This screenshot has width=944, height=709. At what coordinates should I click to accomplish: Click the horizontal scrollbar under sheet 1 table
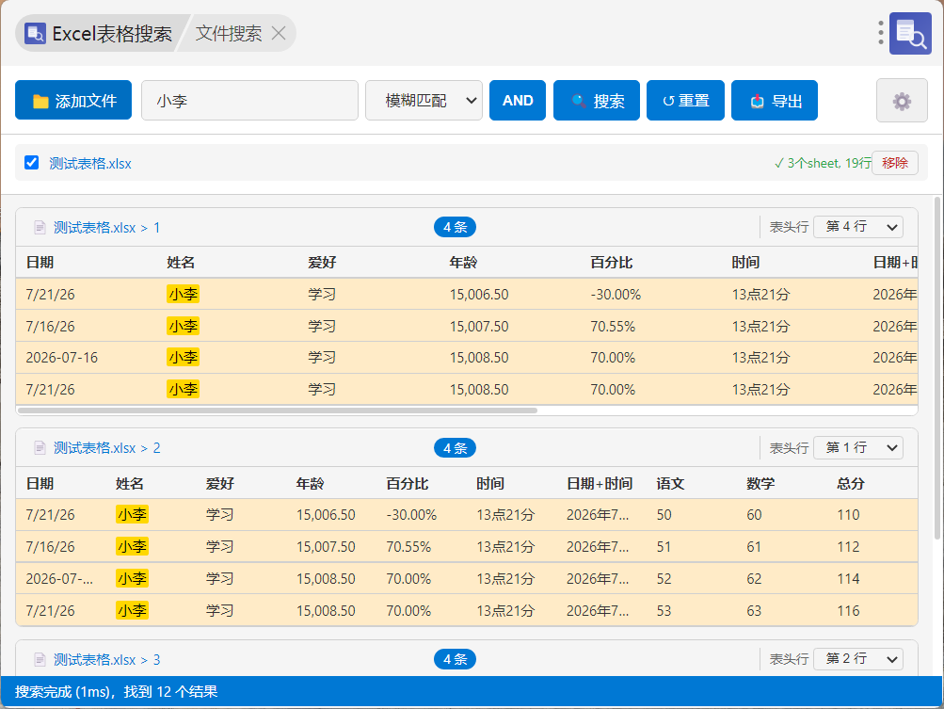(x=278, y=411)
